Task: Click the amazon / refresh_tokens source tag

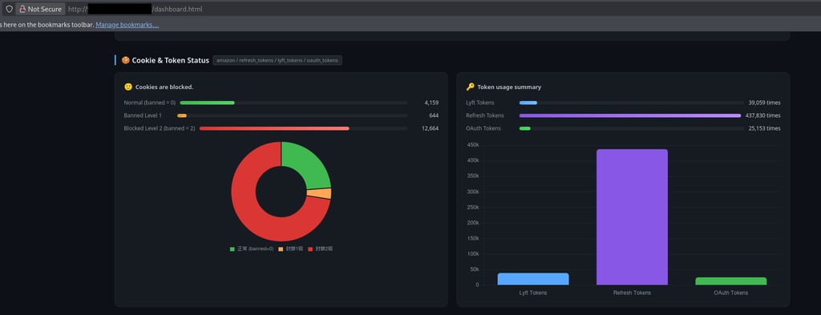Action: pyautogui.click(x=277, y=60)
